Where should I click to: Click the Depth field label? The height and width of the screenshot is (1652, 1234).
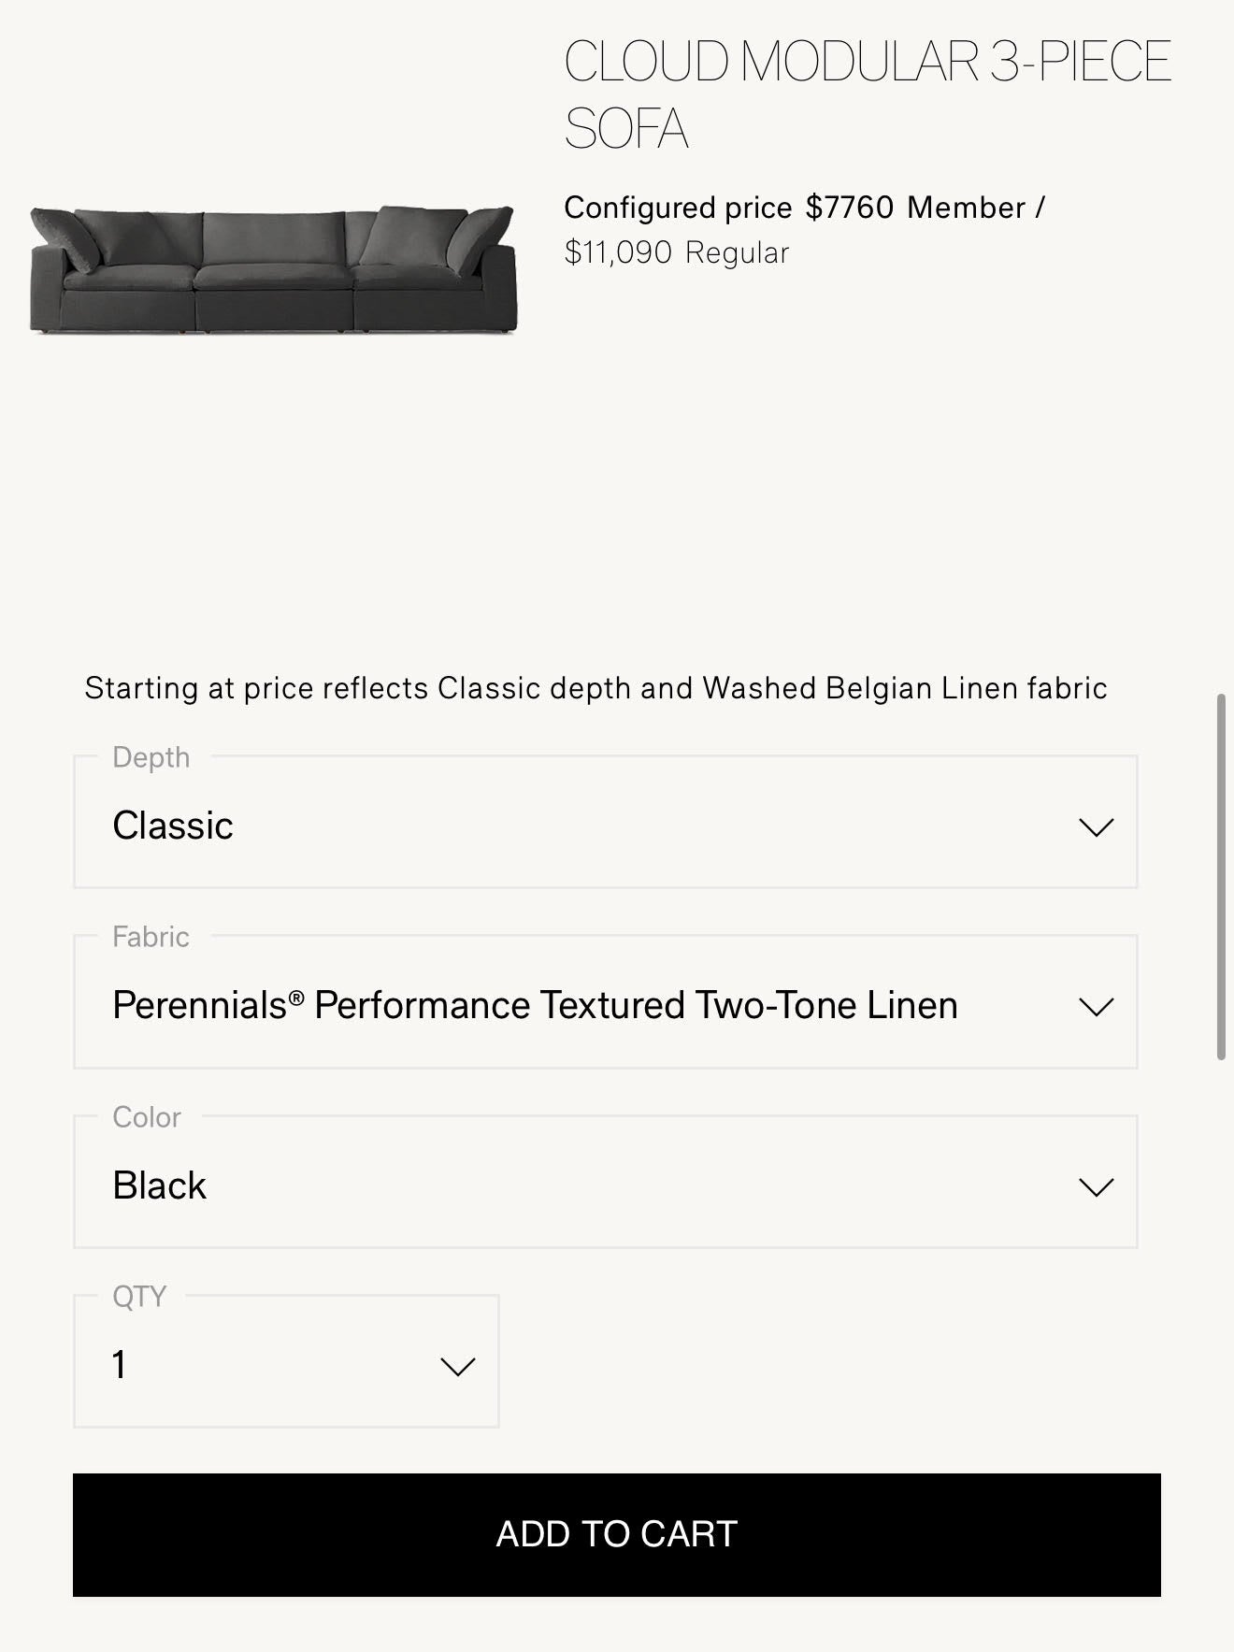coord(151,757)
